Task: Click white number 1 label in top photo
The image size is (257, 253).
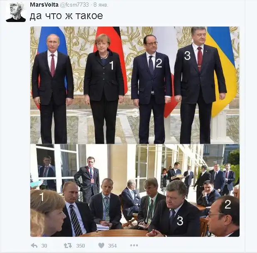Action: [x=111, y=65]
